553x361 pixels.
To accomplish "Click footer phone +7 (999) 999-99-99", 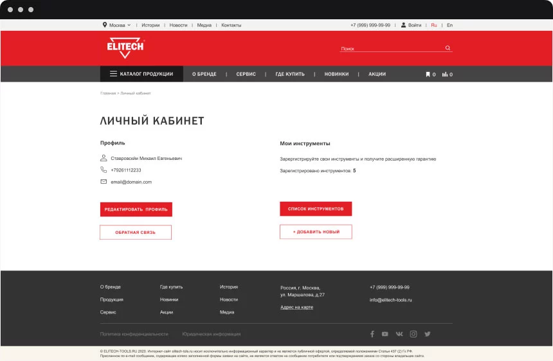I will [x=390, y=287].
